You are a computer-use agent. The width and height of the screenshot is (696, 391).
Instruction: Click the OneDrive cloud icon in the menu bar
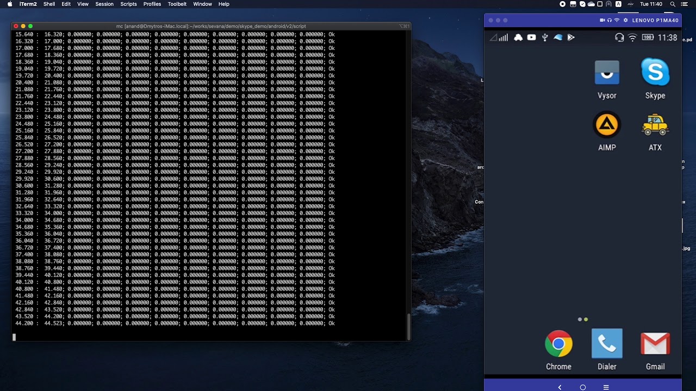591,4
